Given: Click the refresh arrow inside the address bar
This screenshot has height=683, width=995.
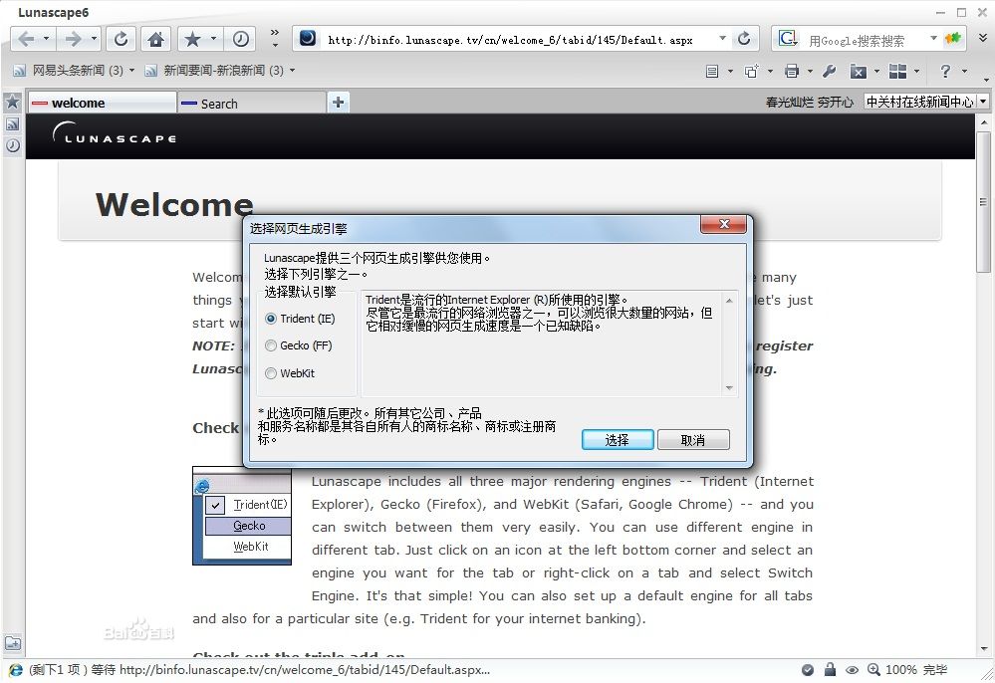Looking at the screenshot, I should [x=744, y=39].
